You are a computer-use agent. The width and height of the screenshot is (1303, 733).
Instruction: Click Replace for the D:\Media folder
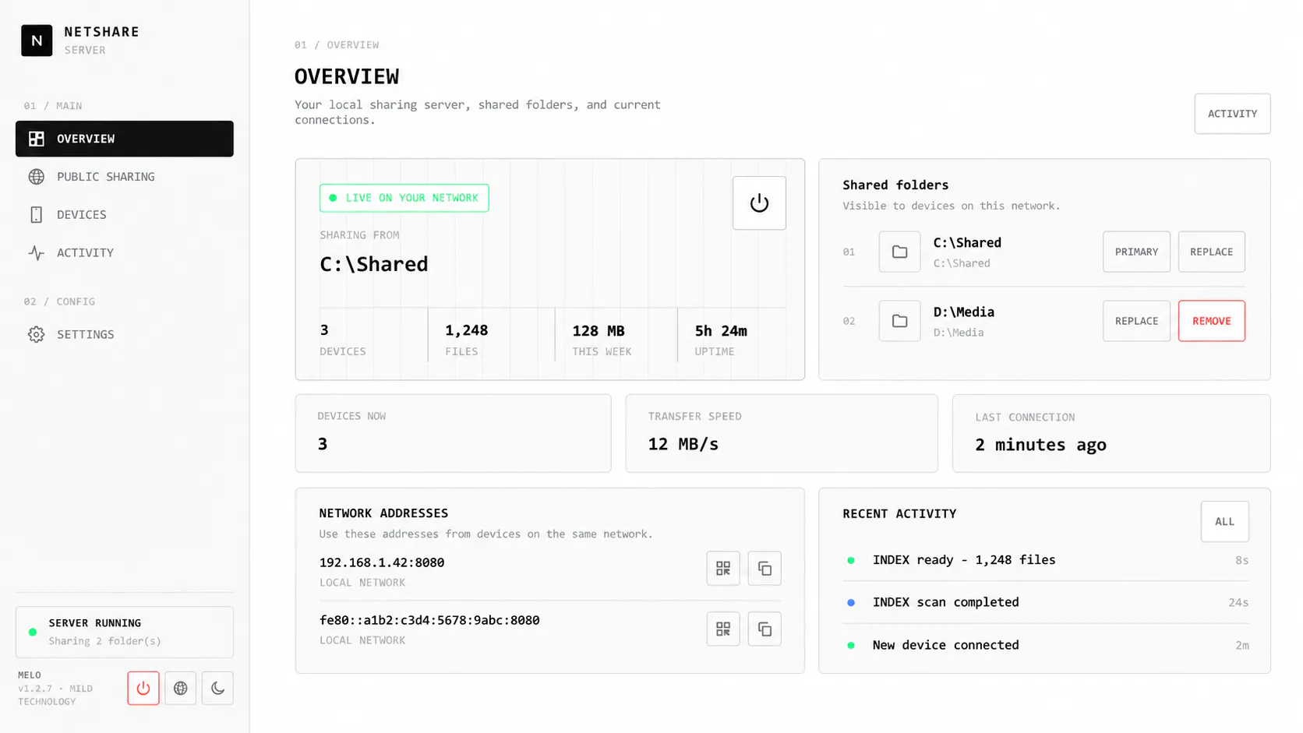[x=1136, y=321]
